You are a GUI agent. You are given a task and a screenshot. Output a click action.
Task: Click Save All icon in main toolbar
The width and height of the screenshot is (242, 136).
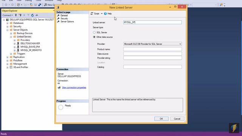pyautogui.click(x=40, y=5)
